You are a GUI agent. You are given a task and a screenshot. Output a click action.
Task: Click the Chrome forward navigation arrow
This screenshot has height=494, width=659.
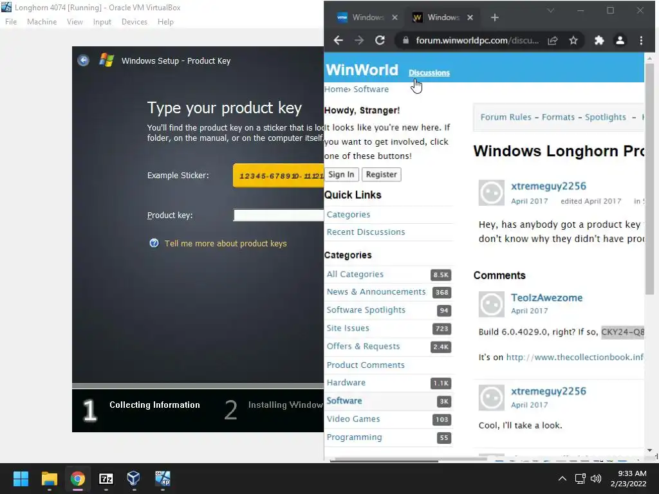359,41
